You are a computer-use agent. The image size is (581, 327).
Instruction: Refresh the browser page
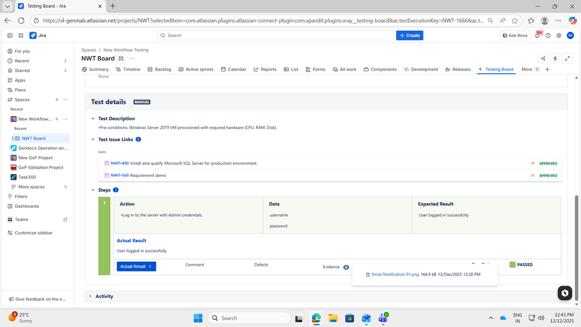pyautogui.click(x=21, y=20)
